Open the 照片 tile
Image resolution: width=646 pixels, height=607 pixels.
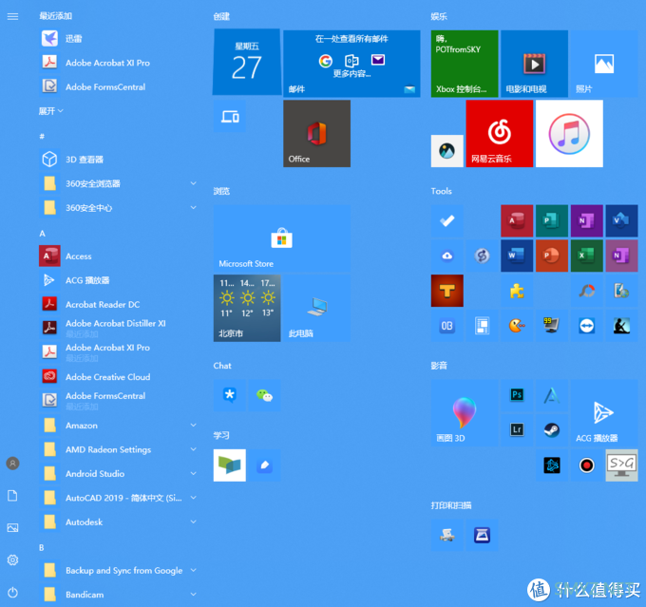click(604, 64)
